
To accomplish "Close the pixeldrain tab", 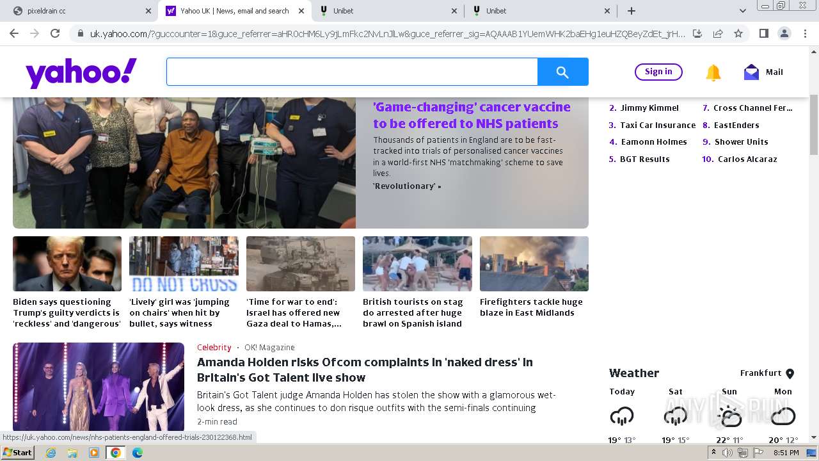I will pyautogui.click(x=148, y=11).
